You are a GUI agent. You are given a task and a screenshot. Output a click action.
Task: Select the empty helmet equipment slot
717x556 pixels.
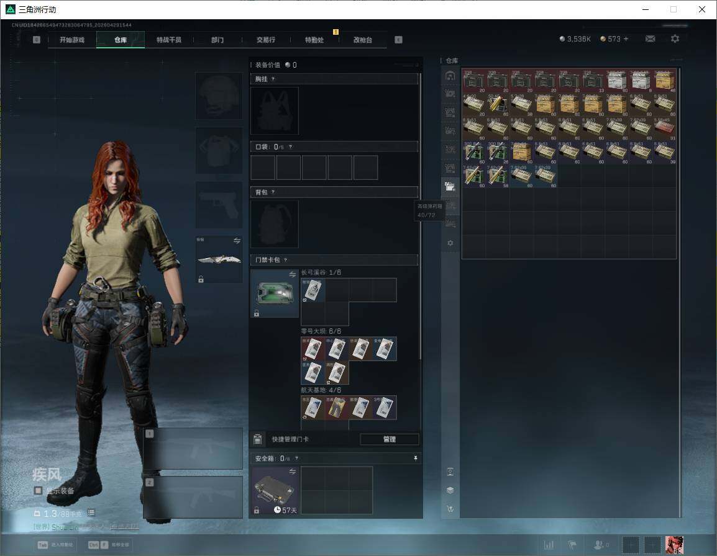219,96
